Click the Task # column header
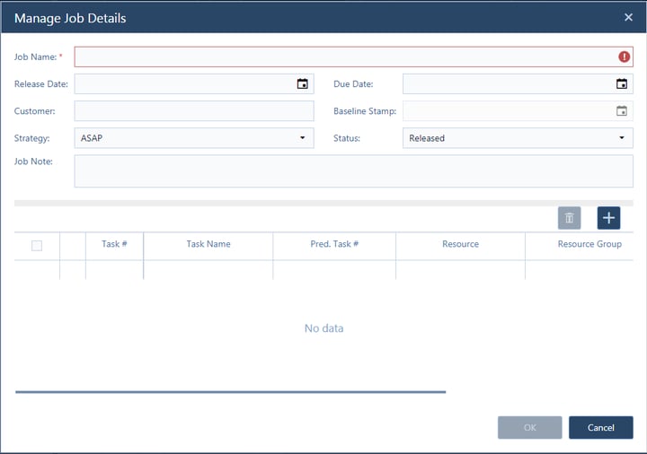The image size is (647, 454). (114, 244)
